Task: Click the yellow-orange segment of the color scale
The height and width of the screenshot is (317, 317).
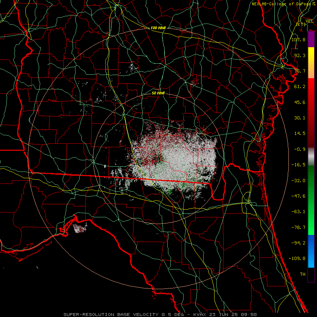Action: point(311,63)
